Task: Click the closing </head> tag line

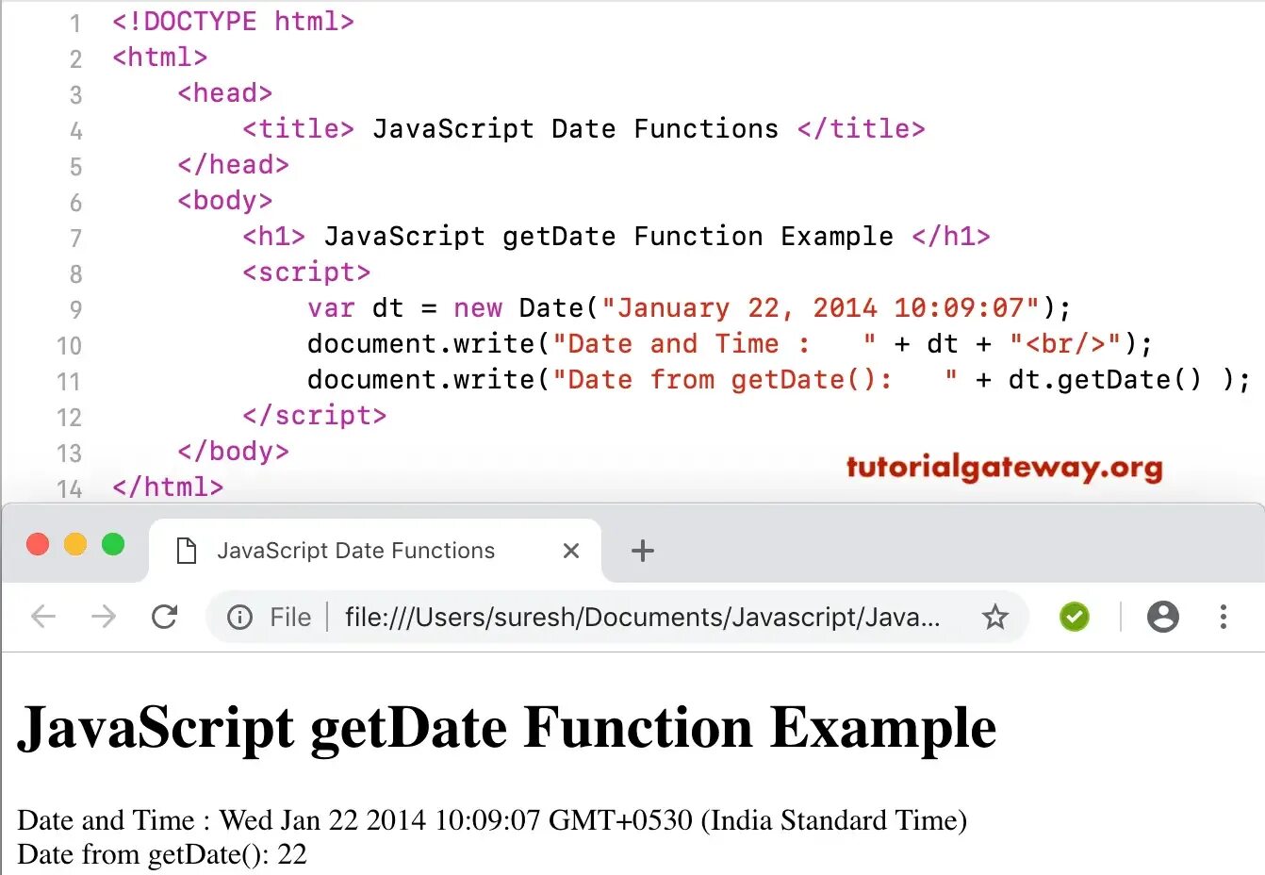Action: click(x=233, y=165)
